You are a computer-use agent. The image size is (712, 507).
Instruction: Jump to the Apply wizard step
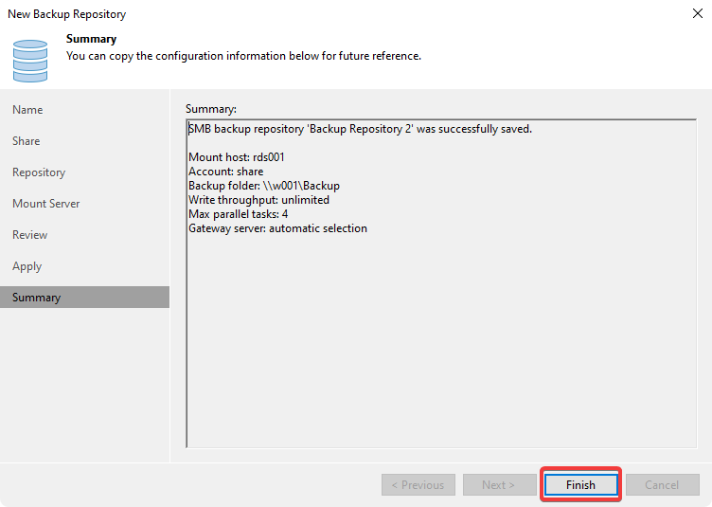(x=27, y=266)
